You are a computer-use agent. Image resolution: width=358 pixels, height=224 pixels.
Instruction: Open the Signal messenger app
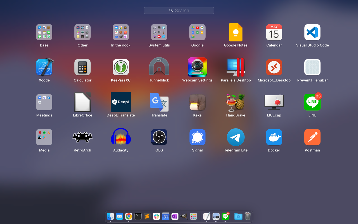click(197, 137)
